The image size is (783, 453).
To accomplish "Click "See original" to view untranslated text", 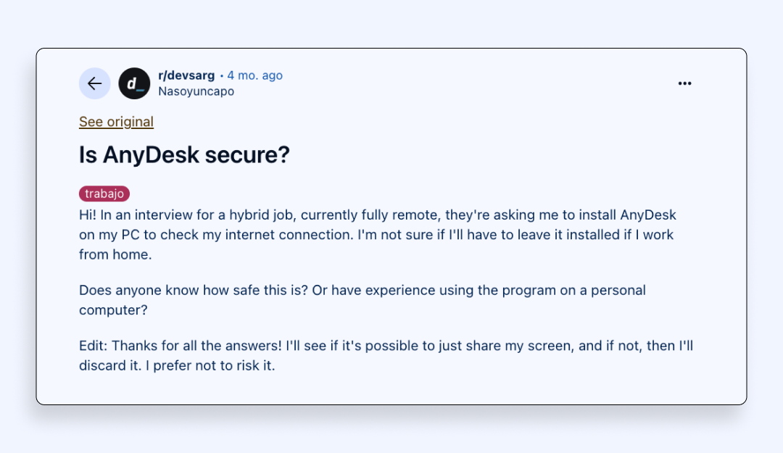I will [116, 121].
